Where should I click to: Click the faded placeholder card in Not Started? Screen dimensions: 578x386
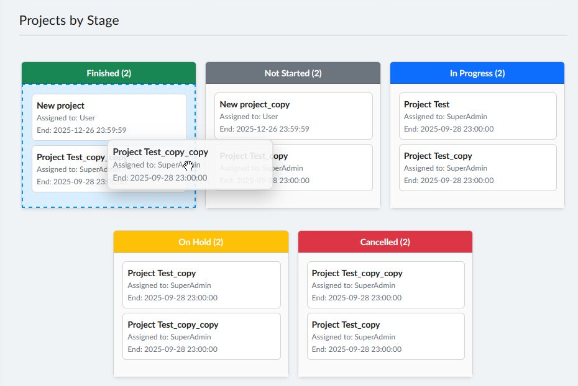(x=323, y=168)
